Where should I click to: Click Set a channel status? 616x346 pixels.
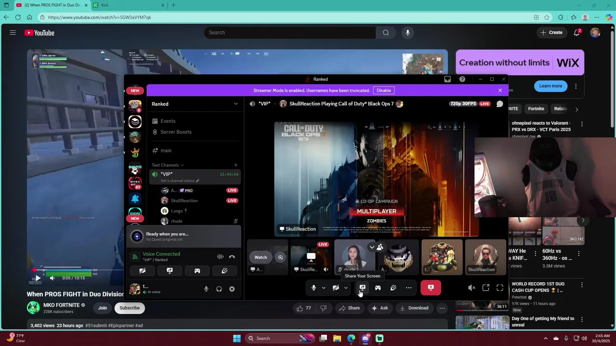pyautogui.click(x=180, y=181)
